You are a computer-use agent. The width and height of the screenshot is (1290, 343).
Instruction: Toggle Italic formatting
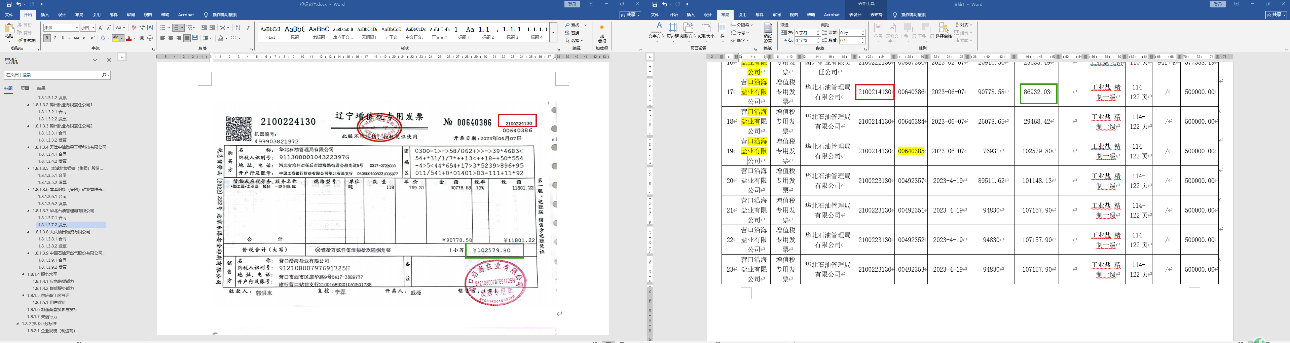pos(54,38)
